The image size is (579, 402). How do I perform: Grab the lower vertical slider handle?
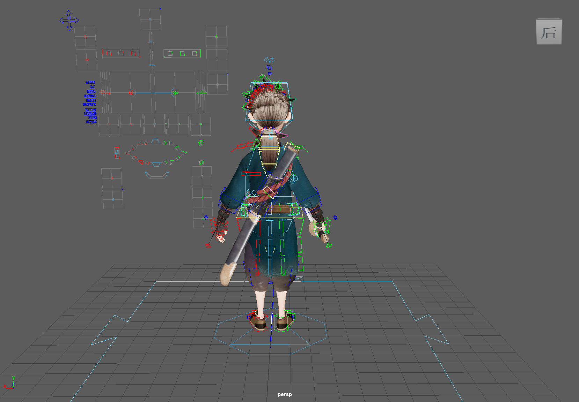[x=152, y=65]
